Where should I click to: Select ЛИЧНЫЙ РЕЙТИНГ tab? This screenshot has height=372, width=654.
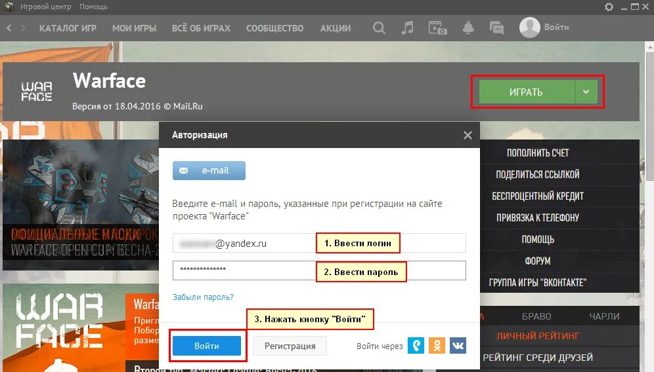(x=538, y=336)
